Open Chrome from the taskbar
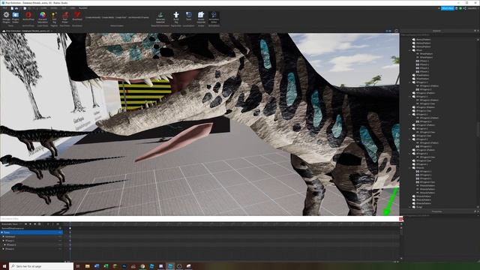 click(x=142, y=266)
